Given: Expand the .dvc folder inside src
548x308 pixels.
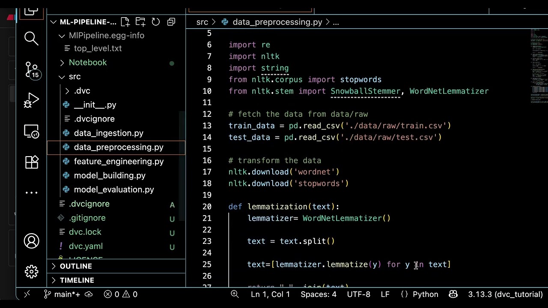Looking at the screenshot, I should (x=67, y=91).
